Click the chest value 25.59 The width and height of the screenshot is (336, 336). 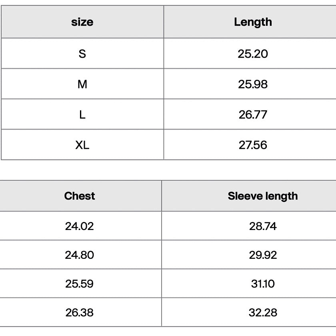80,284
